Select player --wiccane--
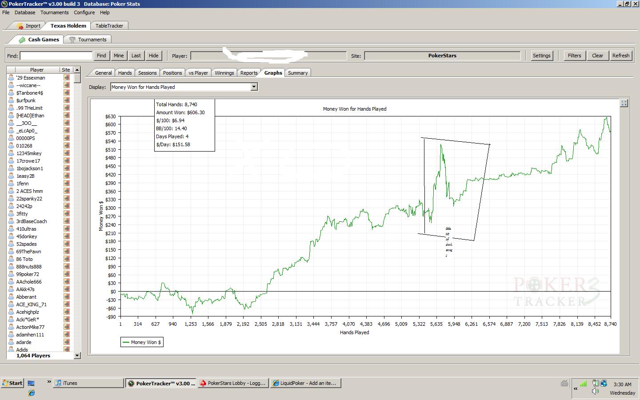The image size is (640, 400). coord(28,85)
